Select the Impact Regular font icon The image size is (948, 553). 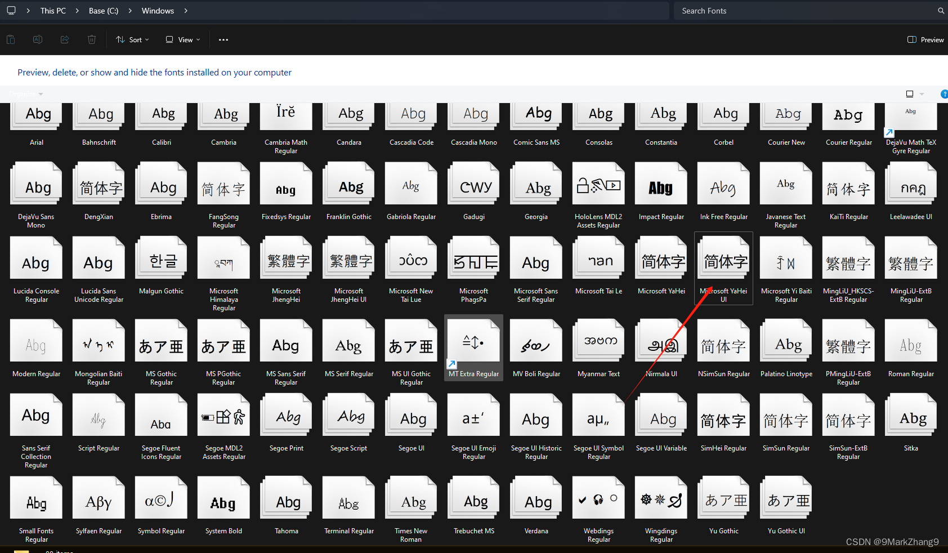(x=661, y=183)
